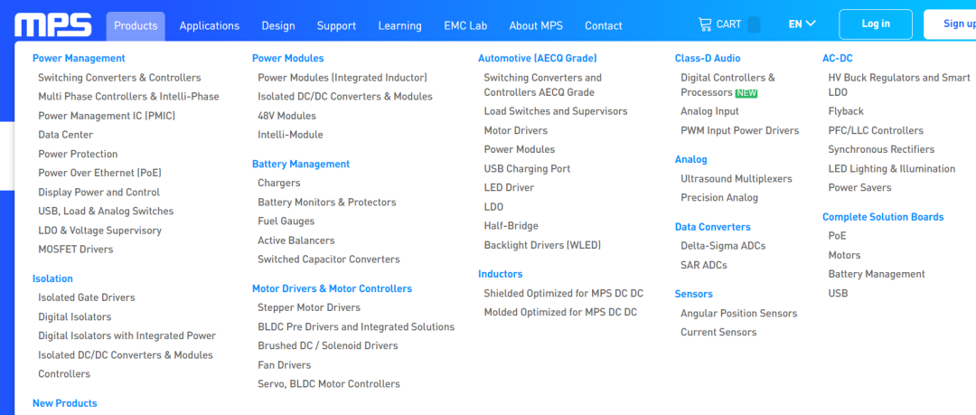Open Digital Controllers & Processors NEW link
The width and height of the screenshot is (976, 415).
[x=727, y=85]
